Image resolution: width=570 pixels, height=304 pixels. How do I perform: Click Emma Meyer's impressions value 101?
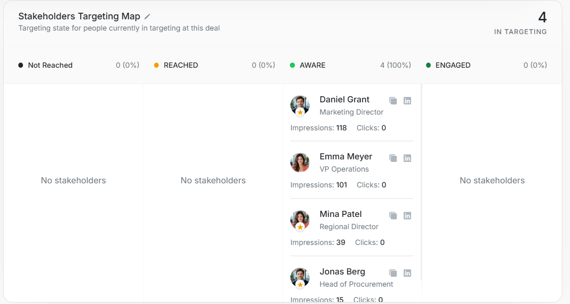(x=341, y=185)
